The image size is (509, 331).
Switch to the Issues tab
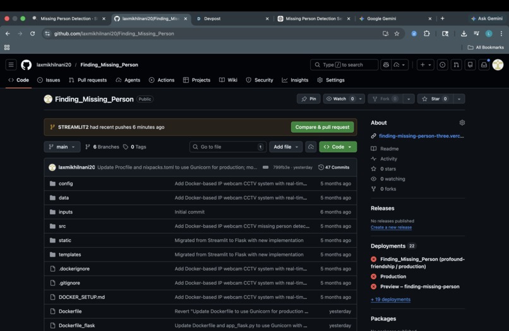[x=49, y=80]
